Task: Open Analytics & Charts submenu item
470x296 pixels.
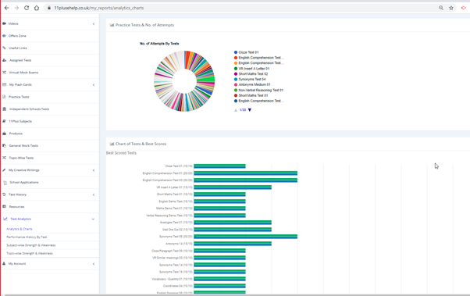Action: click(20, 229)
